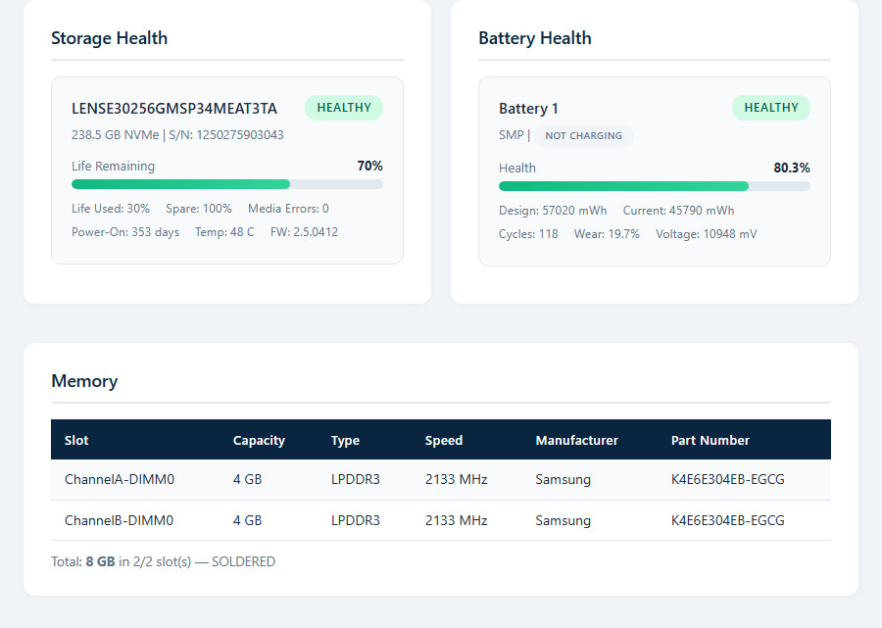Click the storage HEALTHY status badge

click(344, 108)
